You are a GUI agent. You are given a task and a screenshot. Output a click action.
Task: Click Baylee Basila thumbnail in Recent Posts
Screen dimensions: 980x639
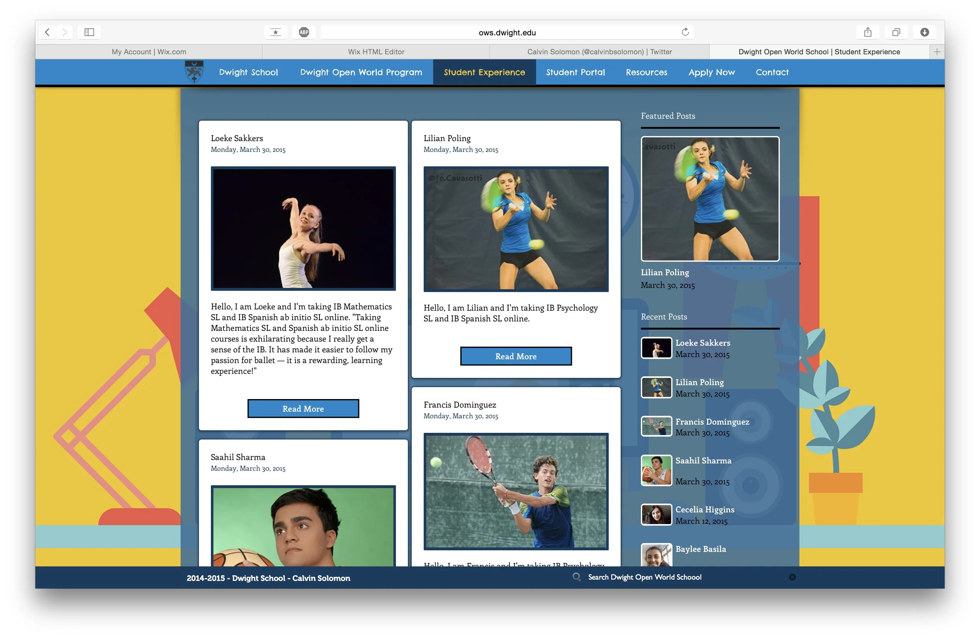pyautogui.click(x=656, y=555)
